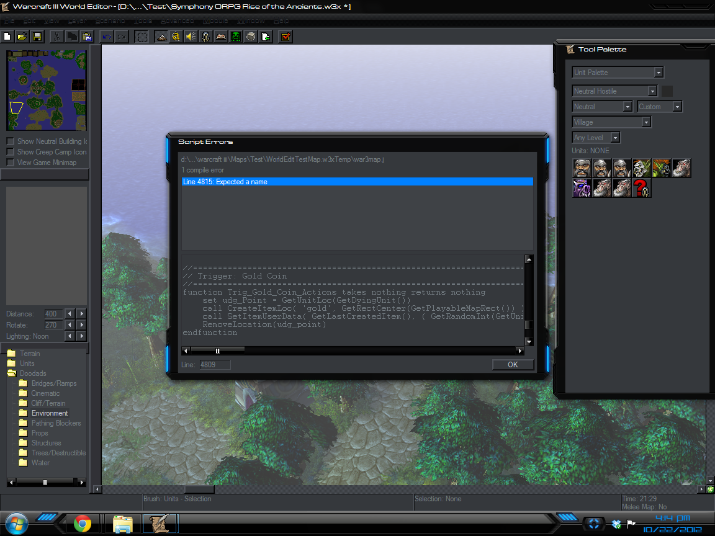Open the Advanced menu
Image resolution: width=715 pixels, height=536 pixels.
point(177,20)
